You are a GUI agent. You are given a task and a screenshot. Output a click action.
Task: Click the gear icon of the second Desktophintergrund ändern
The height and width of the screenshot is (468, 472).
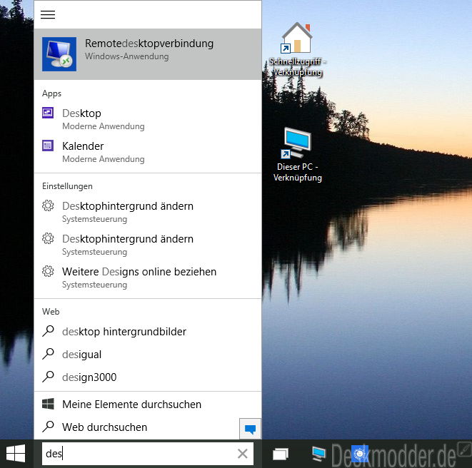[48, 239]
